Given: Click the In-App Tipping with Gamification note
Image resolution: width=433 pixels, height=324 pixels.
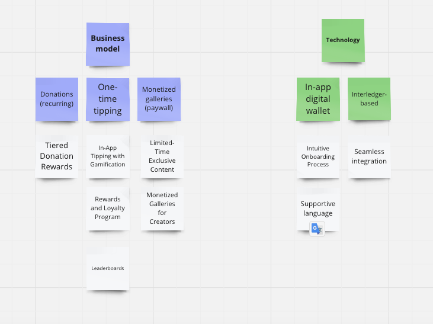Looking at the screenshot, I should pyautogui.click(x=108, y=156).
